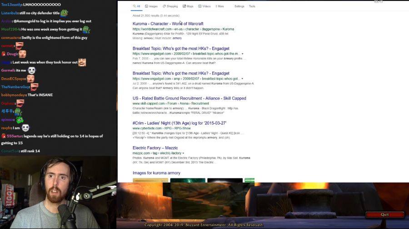This screenshot has width=409, height=229.
Task: Open the search Settings menu
Action: (239, 6)
